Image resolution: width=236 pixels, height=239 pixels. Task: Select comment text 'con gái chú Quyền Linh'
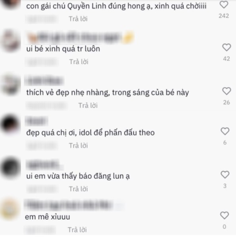66,6
